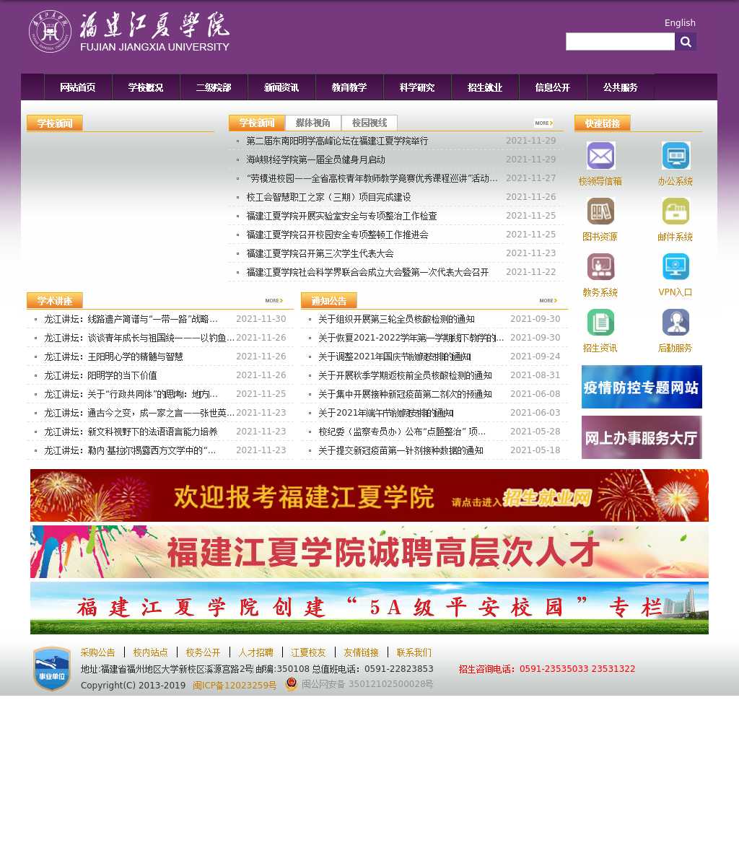Open the 公共服务 menu item
The width and height of the screenshot is (739, 866).
(621, 87)
